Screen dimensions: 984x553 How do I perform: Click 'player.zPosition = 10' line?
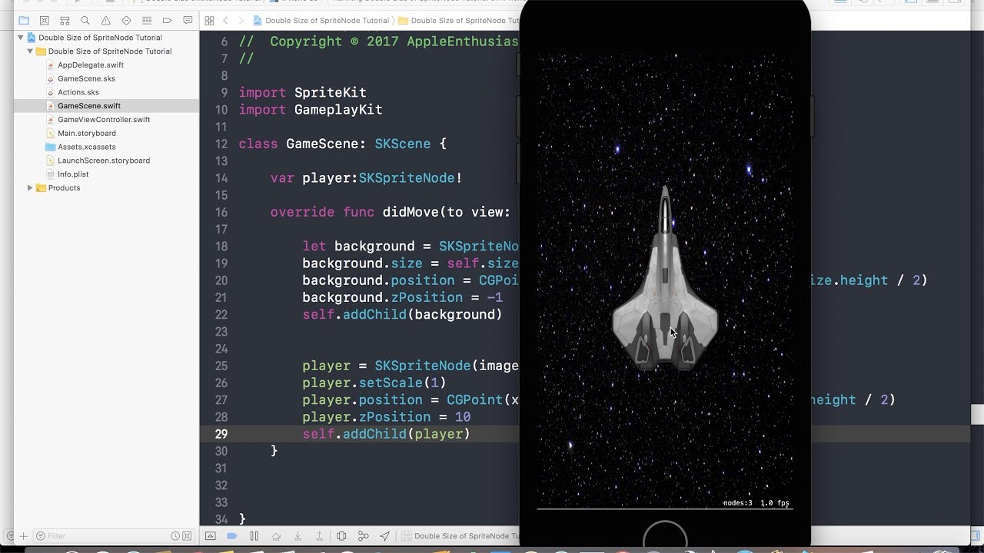[386, 417]
